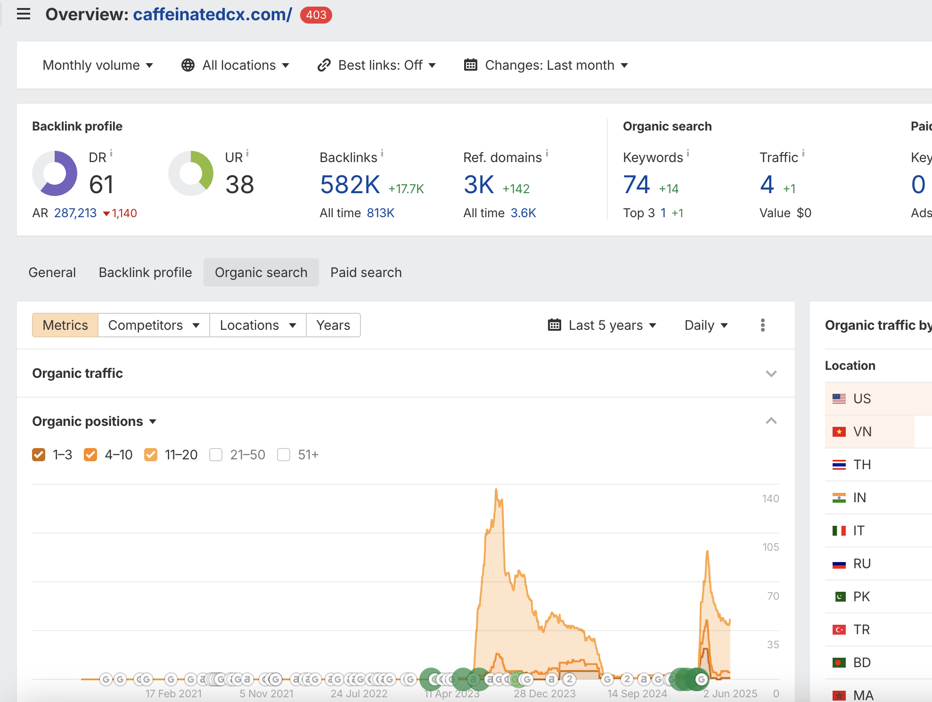932x702 pixels.
Task: Click the organic traffic value 4
Action: 767,185
